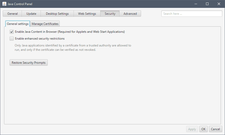This screenshot has height=135, width=225.
Task: Go to the Web Settings tab
Action: pos(87,14)
